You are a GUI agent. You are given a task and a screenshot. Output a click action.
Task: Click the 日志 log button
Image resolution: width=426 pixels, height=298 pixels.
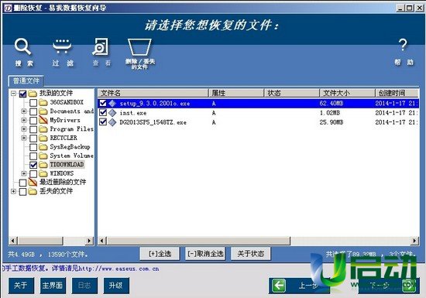84,286
